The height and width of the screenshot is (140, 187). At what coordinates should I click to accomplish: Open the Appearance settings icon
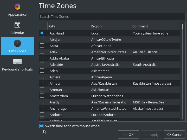tap(17, 7)
